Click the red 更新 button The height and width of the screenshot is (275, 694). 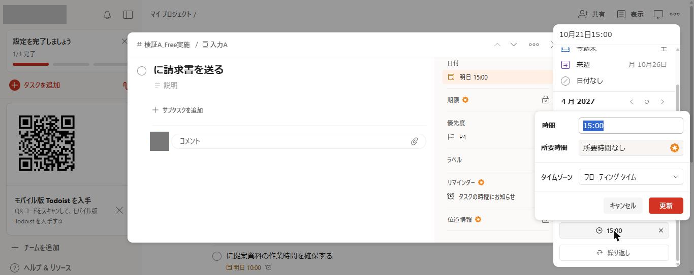click(x=666, y=206)
